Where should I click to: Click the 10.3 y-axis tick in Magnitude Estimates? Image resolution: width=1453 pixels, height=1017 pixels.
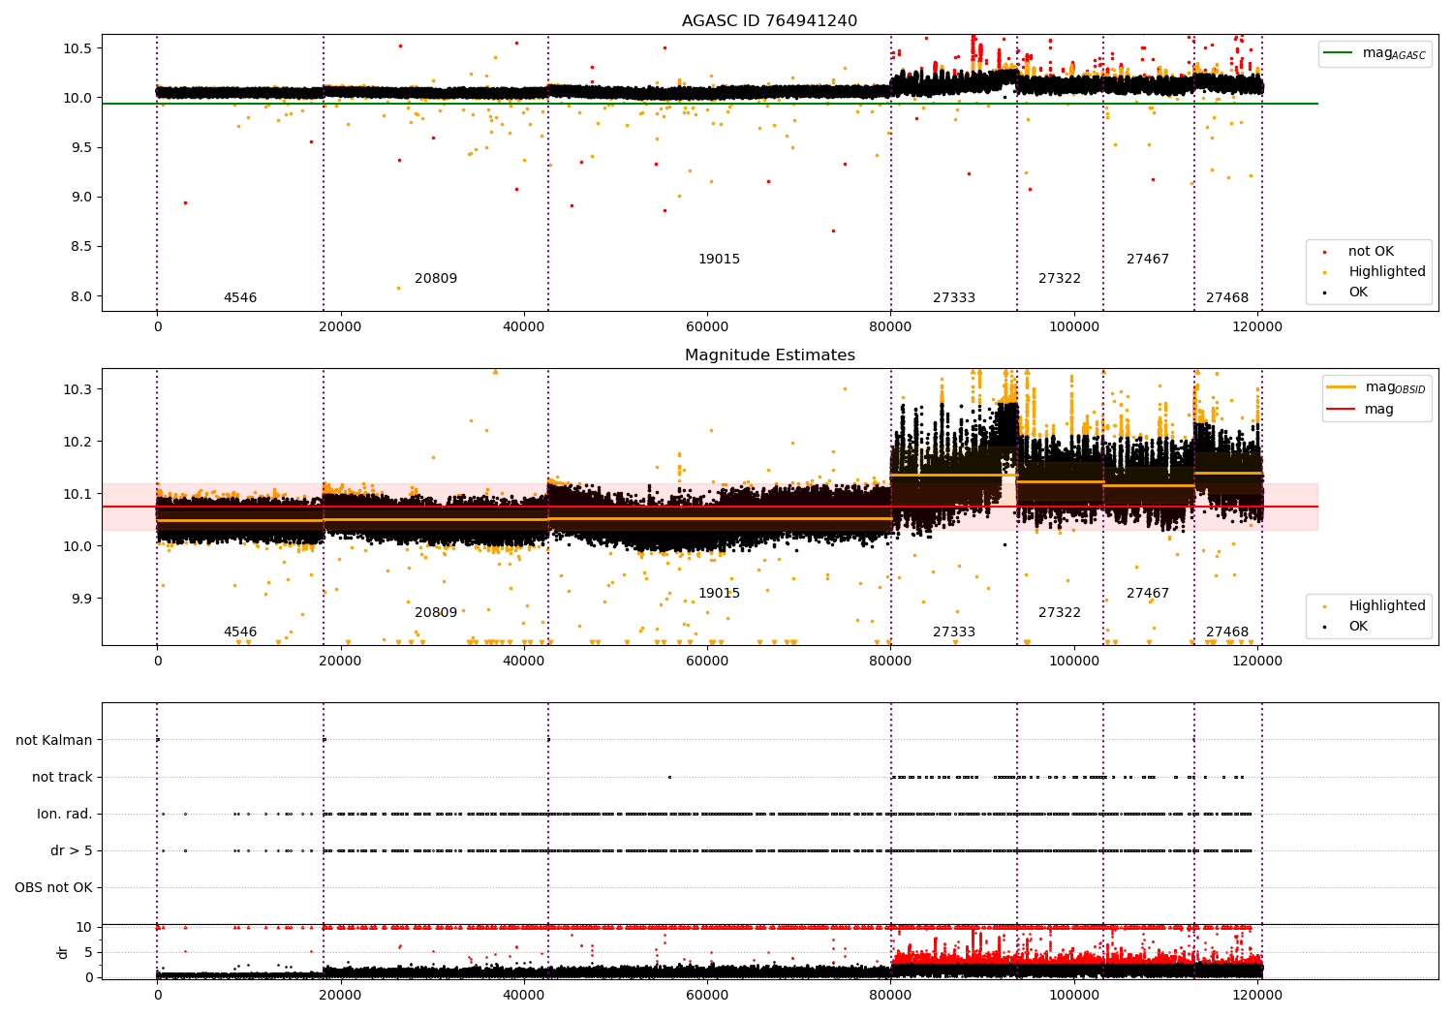pos(77,389)
